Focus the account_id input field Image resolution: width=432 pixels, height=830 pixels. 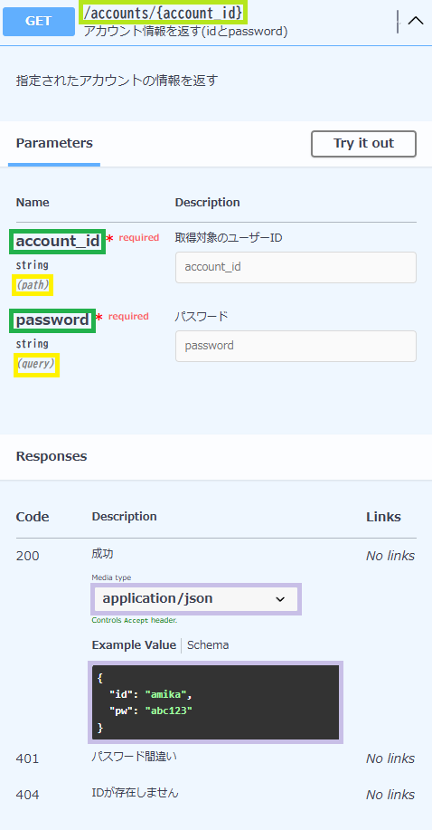click(x=296, y=267)
